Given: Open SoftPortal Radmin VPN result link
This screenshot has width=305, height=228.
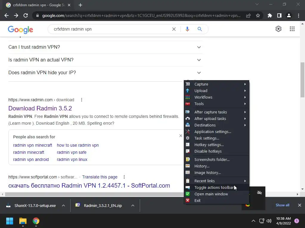Looking at the screenshot, I should (x=89, y=186).
